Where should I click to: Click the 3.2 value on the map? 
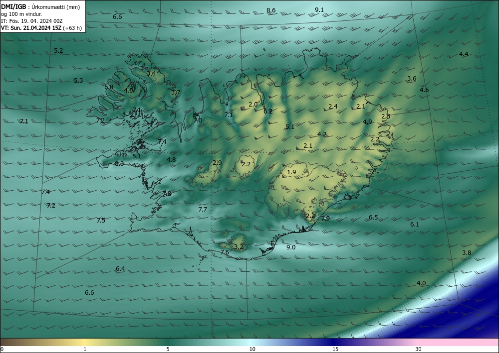tap(239, 246)
